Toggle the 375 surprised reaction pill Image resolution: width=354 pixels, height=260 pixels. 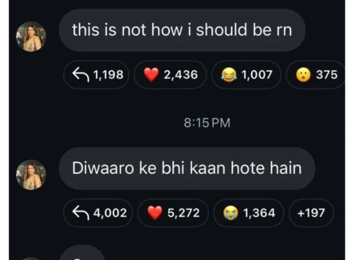click(315, 75)
